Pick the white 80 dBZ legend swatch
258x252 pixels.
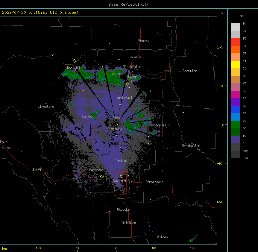235,27
